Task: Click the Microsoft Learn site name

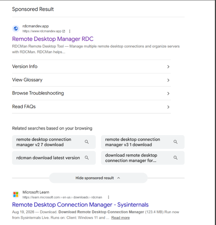Action: (36, 192)
